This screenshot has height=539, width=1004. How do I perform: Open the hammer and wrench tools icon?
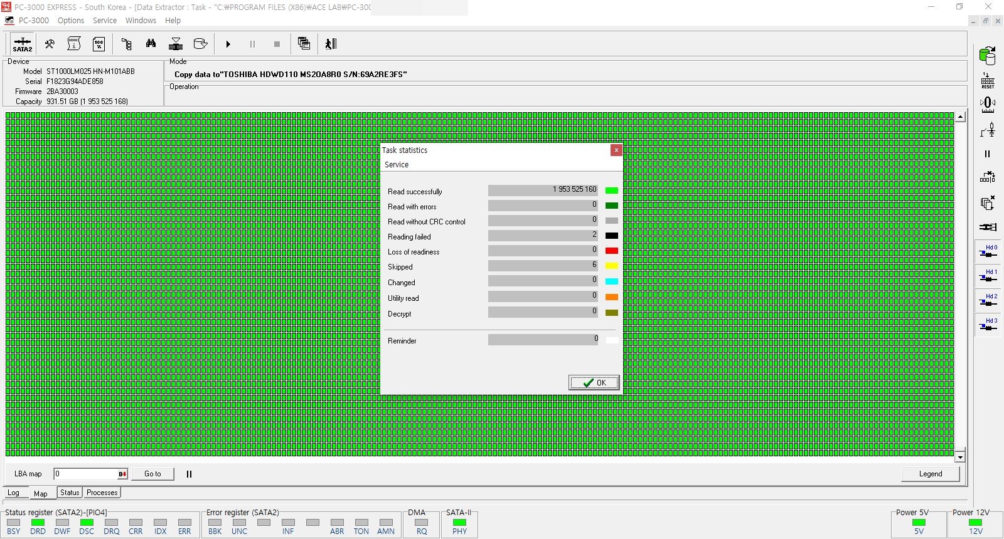(50, 44)
